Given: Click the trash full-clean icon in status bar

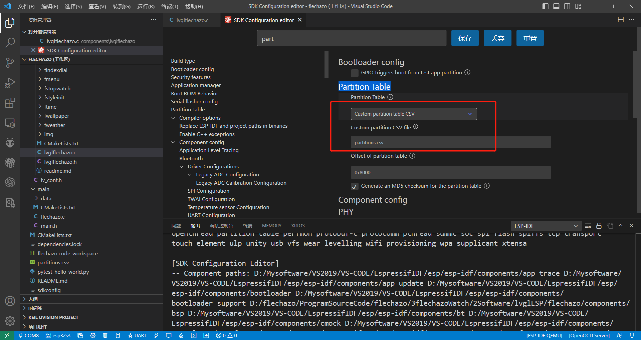Looking at the screenshot, I should pyautogui.click(x=105, y=335).
